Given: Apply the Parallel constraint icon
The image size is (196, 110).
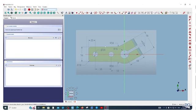Looking at the screenshot, I should 190,29.
